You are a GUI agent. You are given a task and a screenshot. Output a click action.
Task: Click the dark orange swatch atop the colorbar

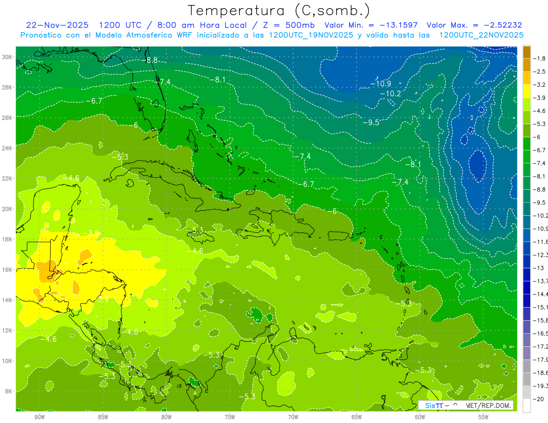[x=527, y=52]
